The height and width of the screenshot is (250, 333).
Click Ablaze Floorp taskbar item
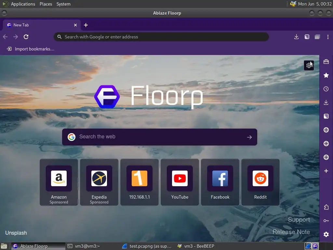pos(38,246)
